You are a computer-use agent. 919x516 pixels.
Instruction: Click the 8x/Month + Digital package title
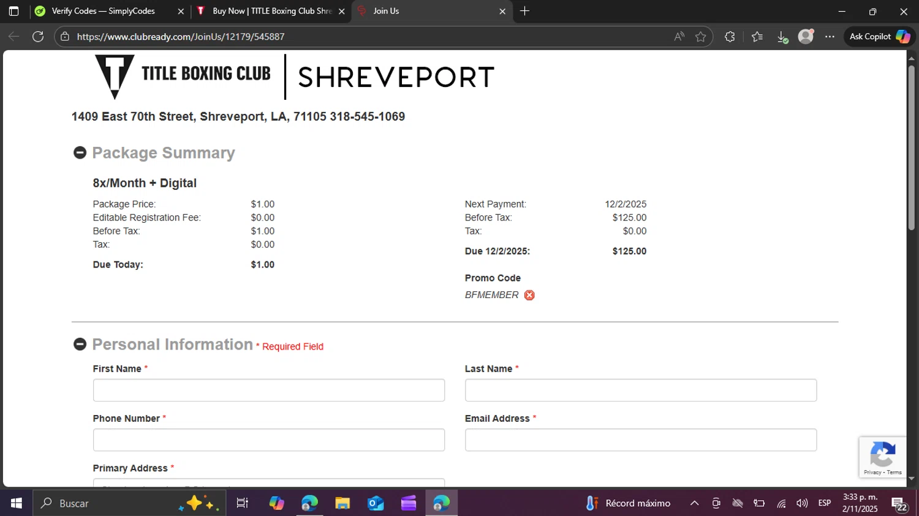[145, 183]
